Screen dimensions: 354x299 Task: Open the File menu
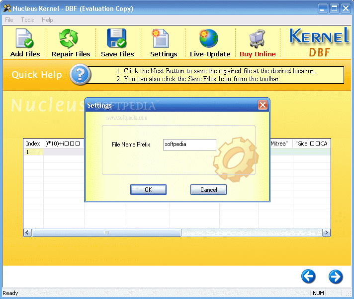click(x=9, y=20)
